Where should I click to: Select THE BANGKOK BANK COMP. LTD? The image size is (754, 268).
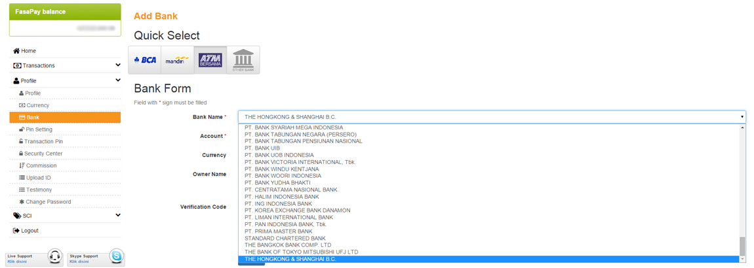(x=488, y=245)
